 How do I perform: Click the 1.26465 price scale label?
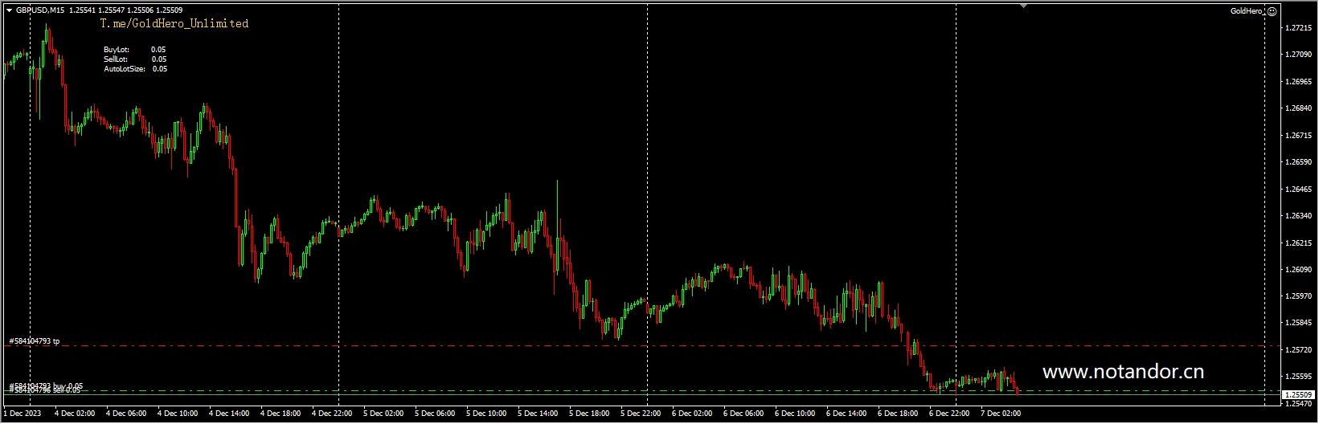pos(1300,190)
